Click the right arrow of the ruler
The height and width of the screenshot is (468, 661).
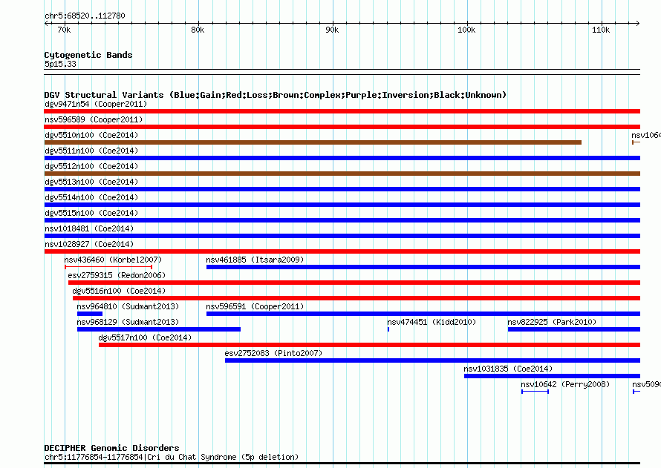(x=637, y=23)
